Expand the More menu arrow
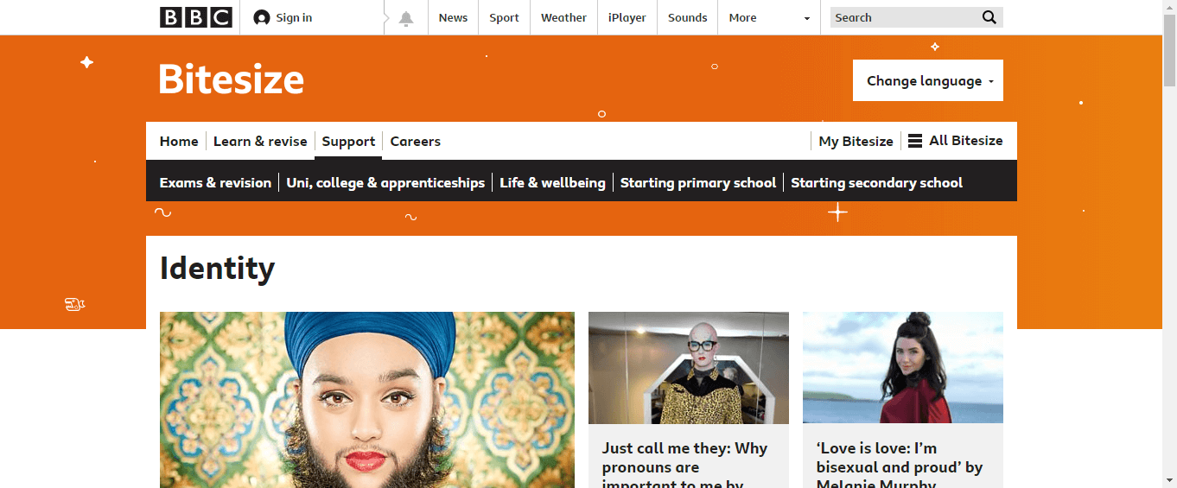 pos(807,18)
